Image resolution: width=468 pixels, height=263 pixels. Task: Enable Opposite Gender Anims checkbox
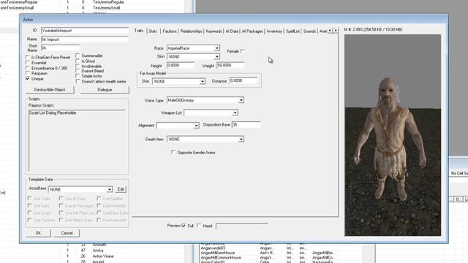173,152
